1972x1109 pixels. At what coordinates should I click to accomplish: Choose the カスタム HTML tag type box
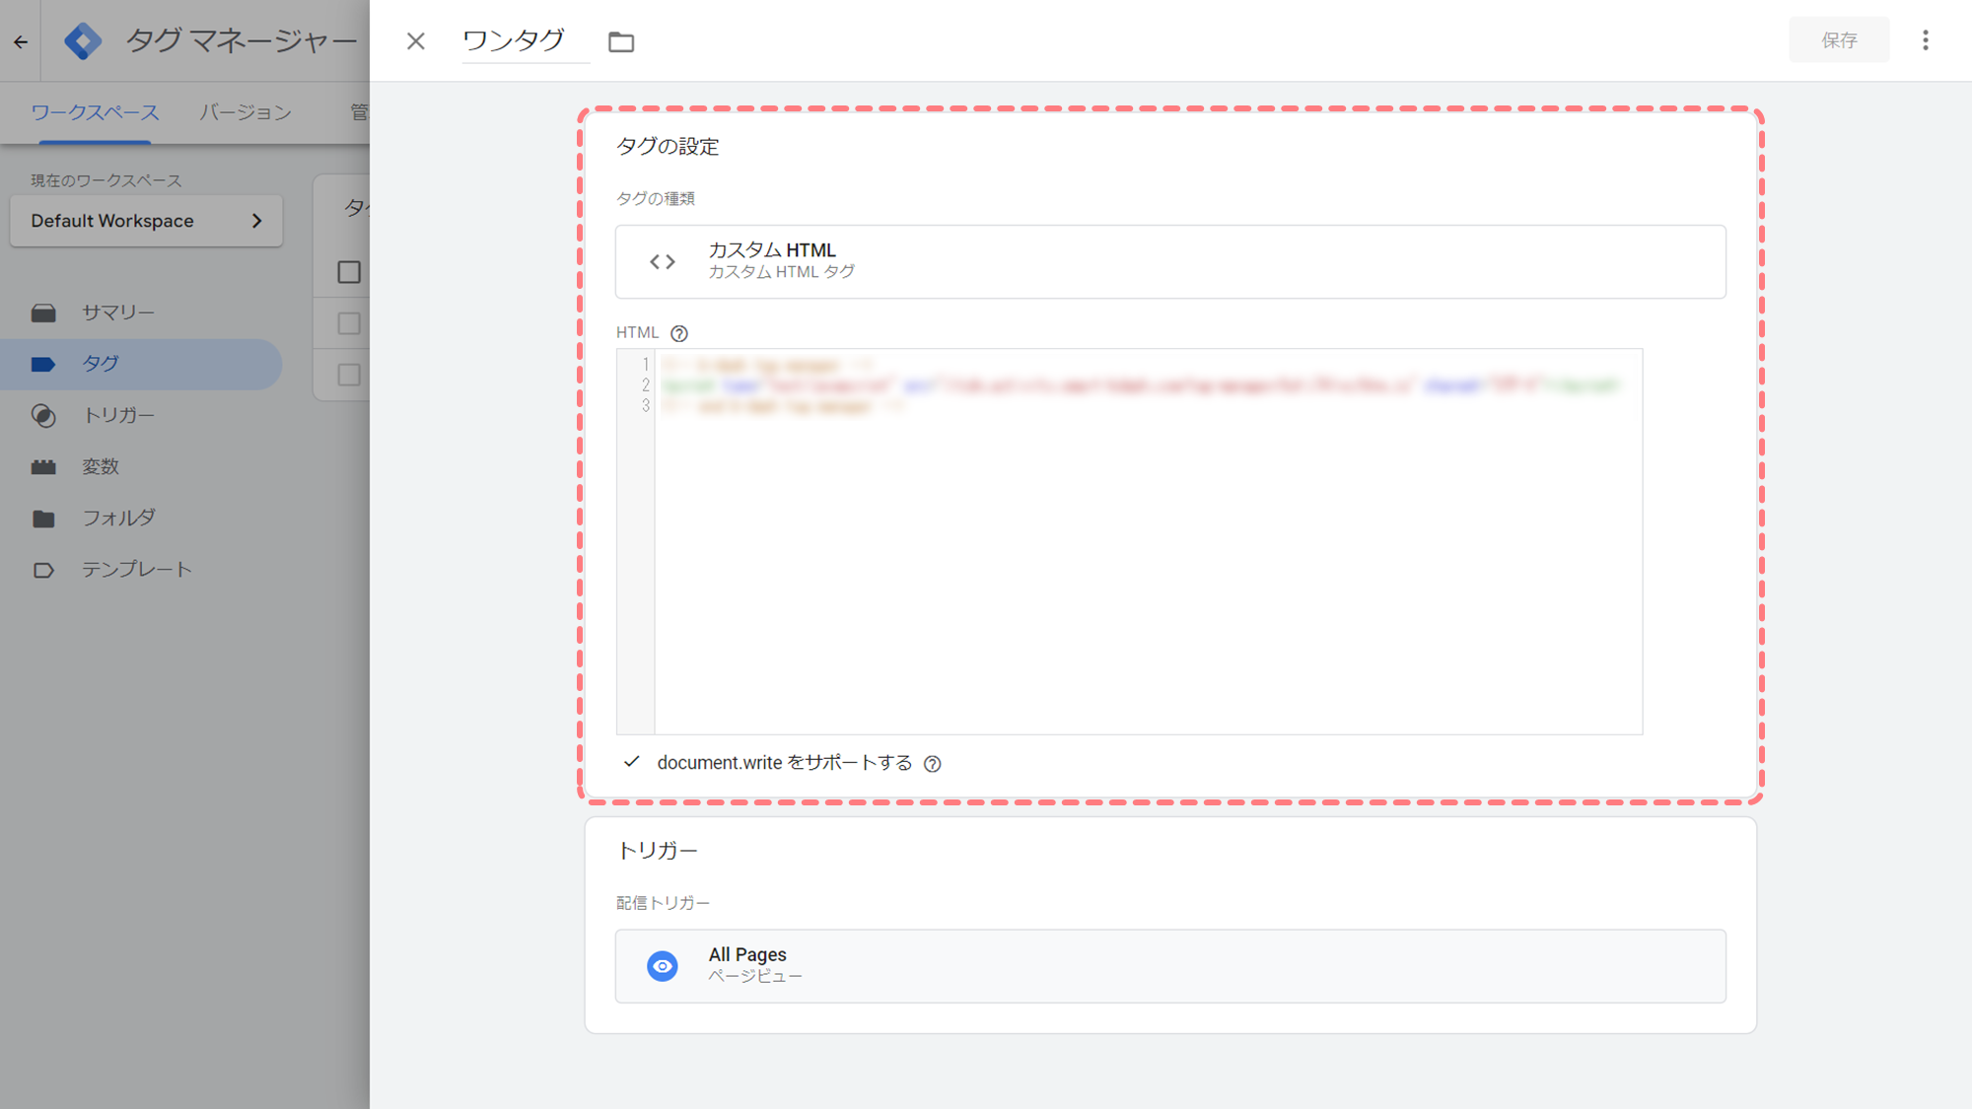tap(1170, 261)
